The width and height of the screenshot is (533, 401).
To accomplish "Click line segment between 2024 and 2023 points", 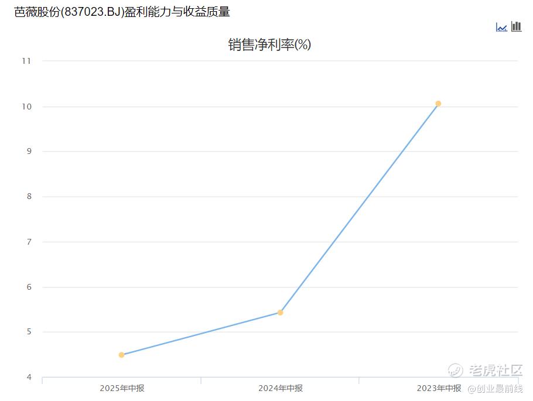I will click(x=359, y=208).
